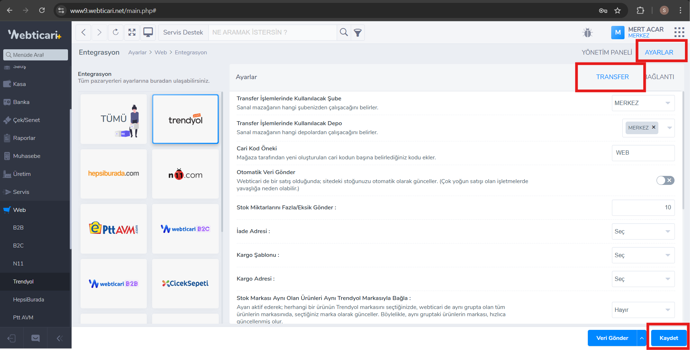Remove MERKEZ tag from Depo field

(654, 127)
